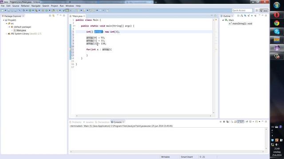Switch to the Declaration tab
Viewport: 284px width, 159px height.
point(103,122)
